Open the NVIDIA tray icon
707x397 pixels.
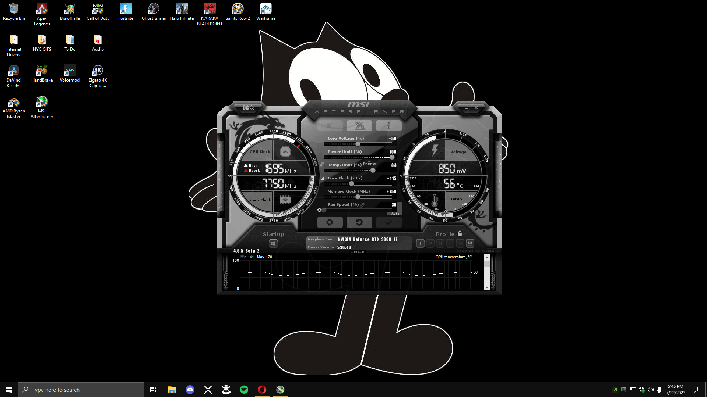click(x=615, y=390)
